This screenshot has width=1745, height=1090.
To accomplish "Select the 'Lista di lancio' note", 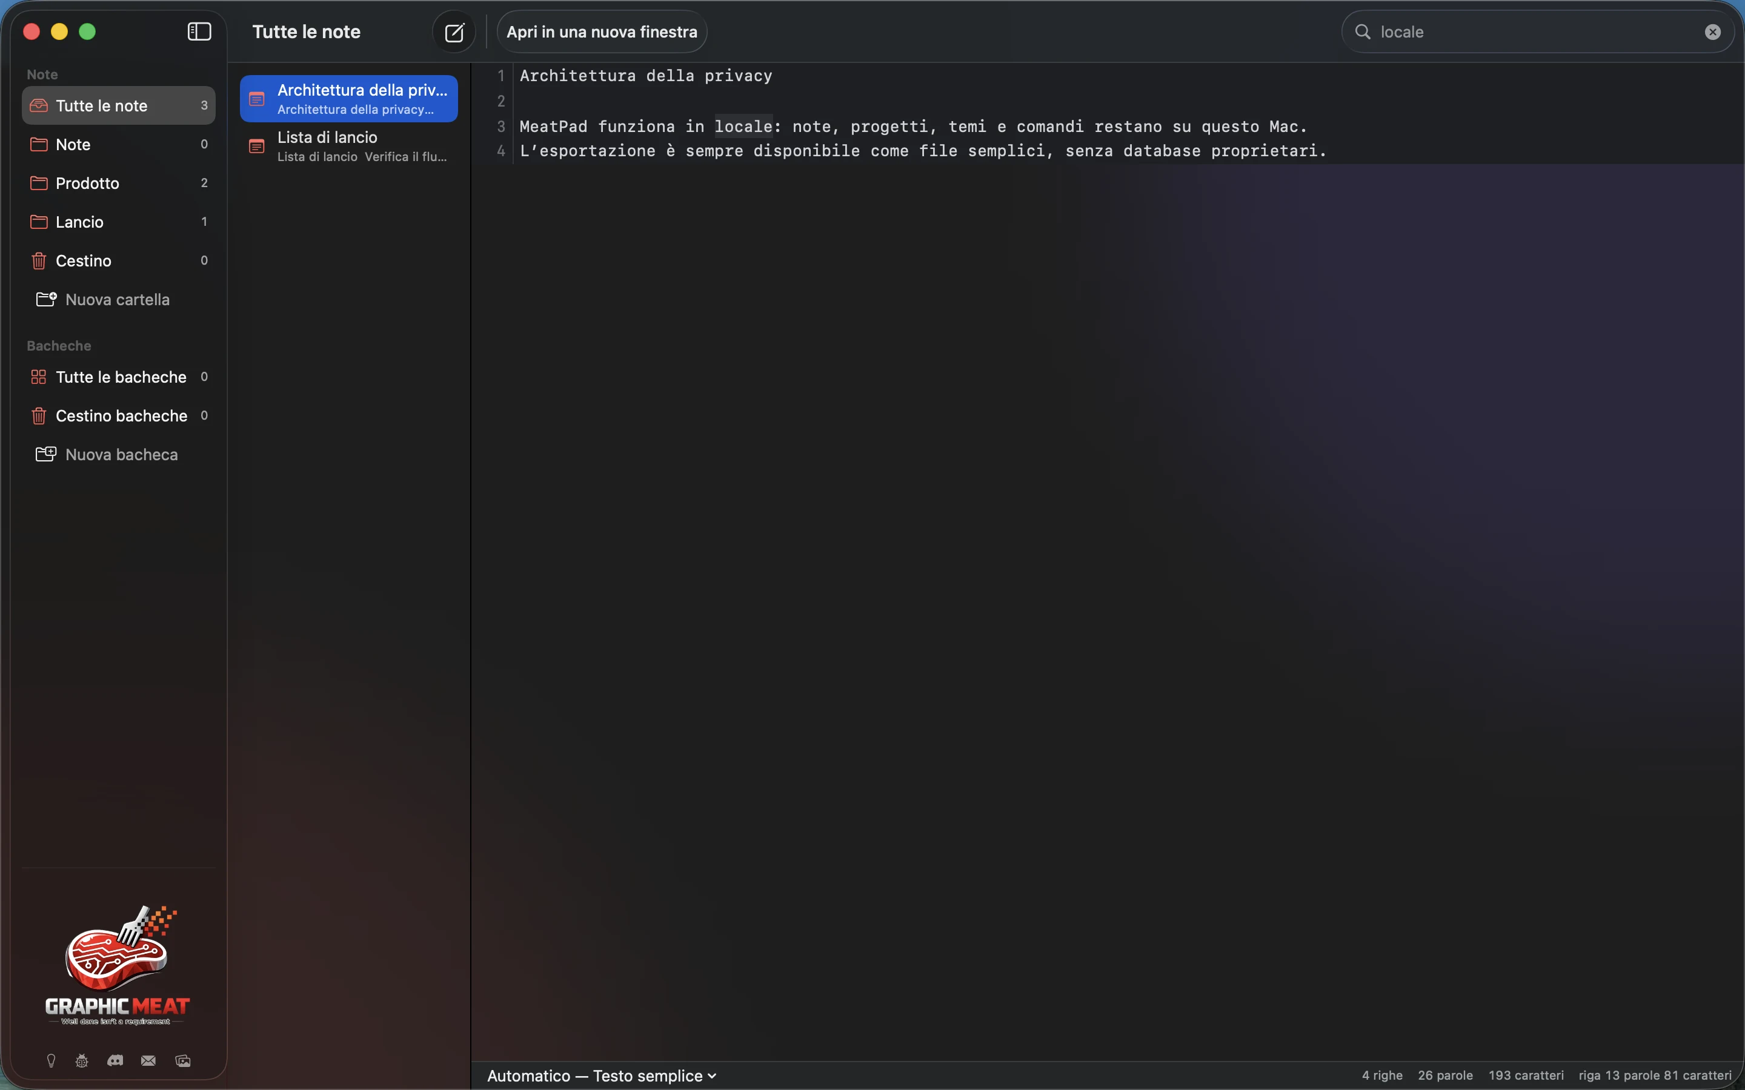I will click(349, 147).
